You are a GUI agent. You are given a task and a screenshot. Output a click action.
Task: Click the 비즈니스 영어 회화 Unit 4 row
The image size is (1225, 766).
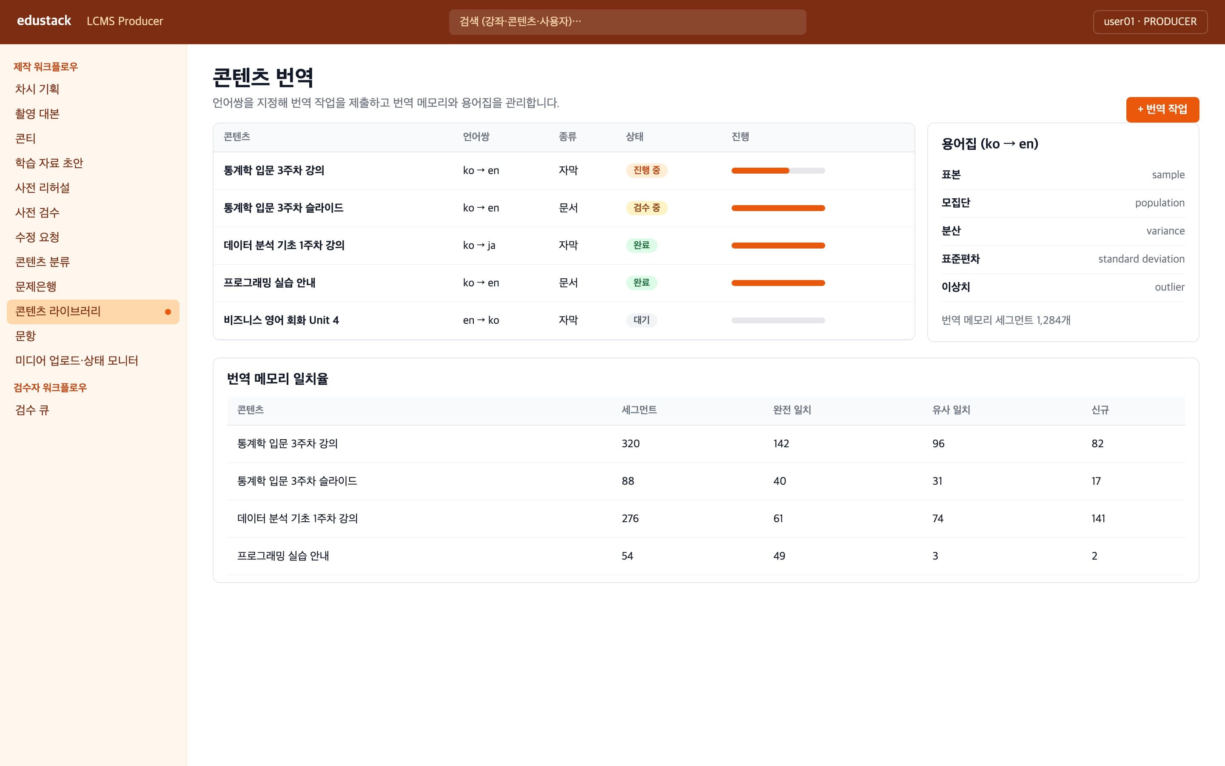pyautogui.click(x=564, y=320)
